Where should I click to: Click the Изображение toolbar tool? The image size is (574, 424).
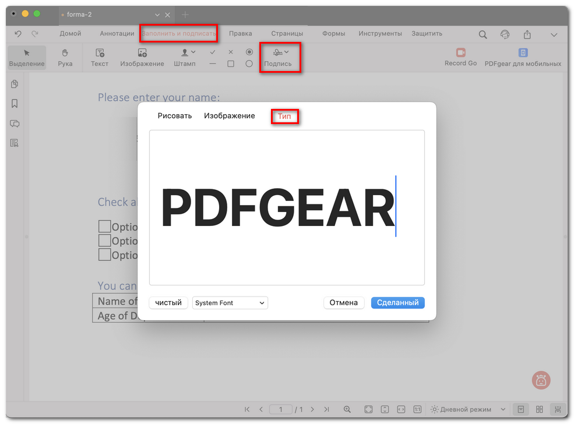click(x=142, y=58)
